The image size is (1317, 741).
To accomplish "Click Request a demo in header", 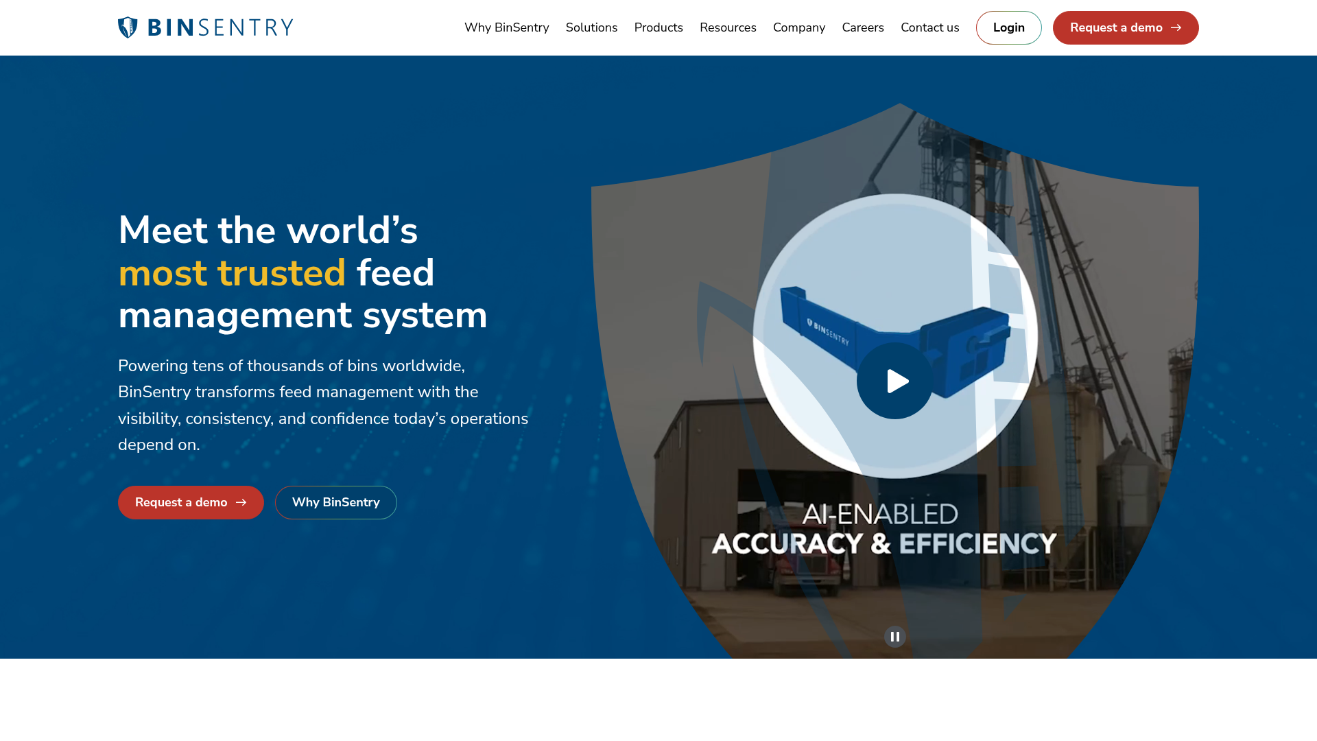I will (x=1126, y=27).
